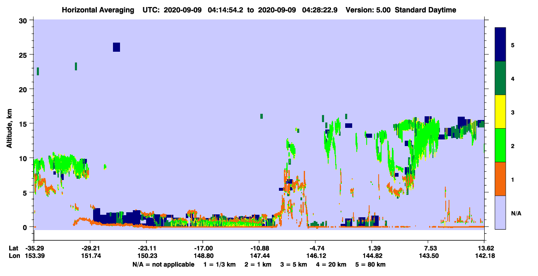
Task: Click the y-axis tick label 30
Action: (24, 20)
